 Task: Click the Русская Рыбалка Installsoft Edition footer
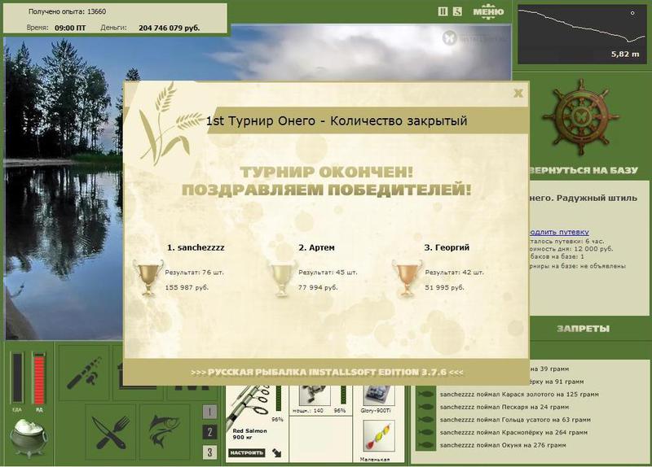click(327, 372)
